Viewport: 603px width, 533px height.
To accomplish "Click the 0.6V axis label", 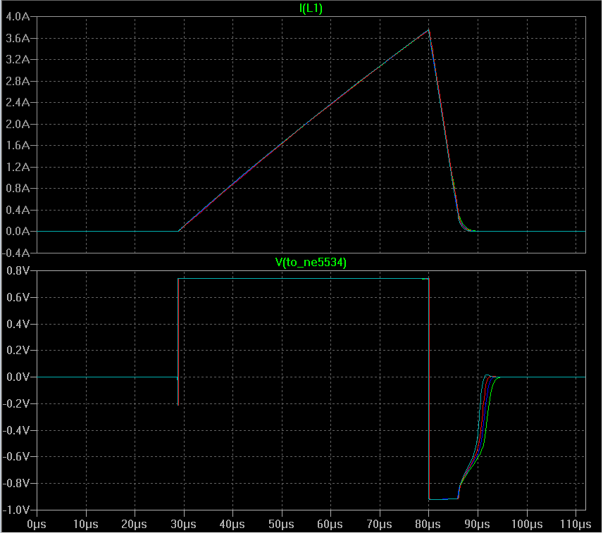I will (18, 297).
